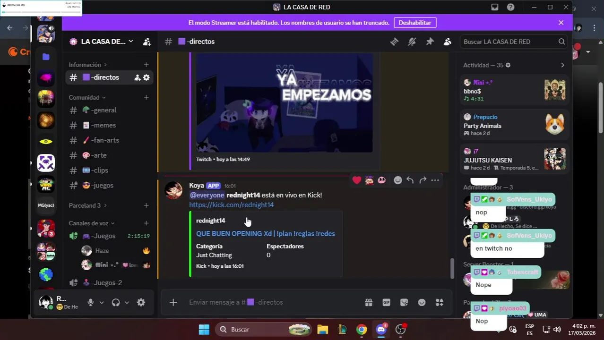Open the -general channel
The image size is (604, 340).
pos(109,110)
